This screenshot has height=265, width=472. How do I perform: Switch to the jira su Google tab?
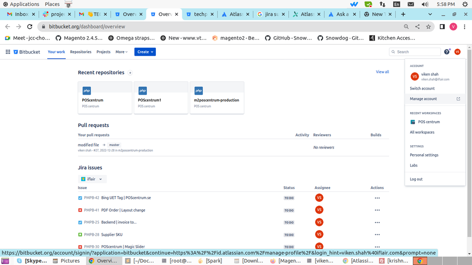point(271,14)
